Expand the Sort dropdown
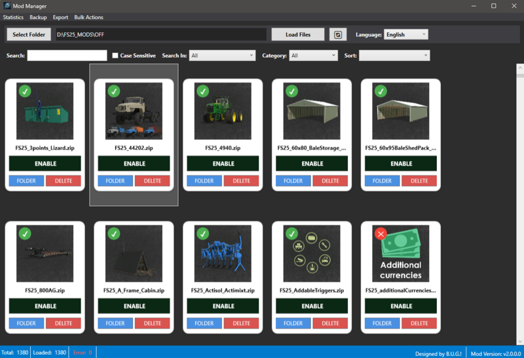Screen dimensions: 524x358 [394, 56]
